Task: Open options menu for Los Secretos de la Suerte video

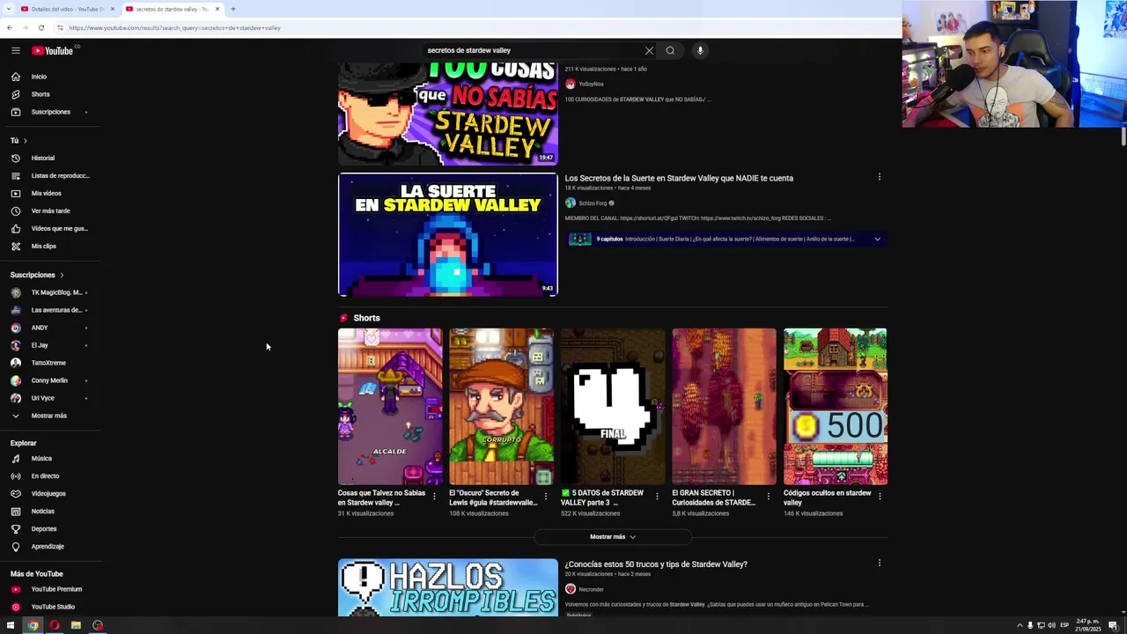Action: (879, 177)
